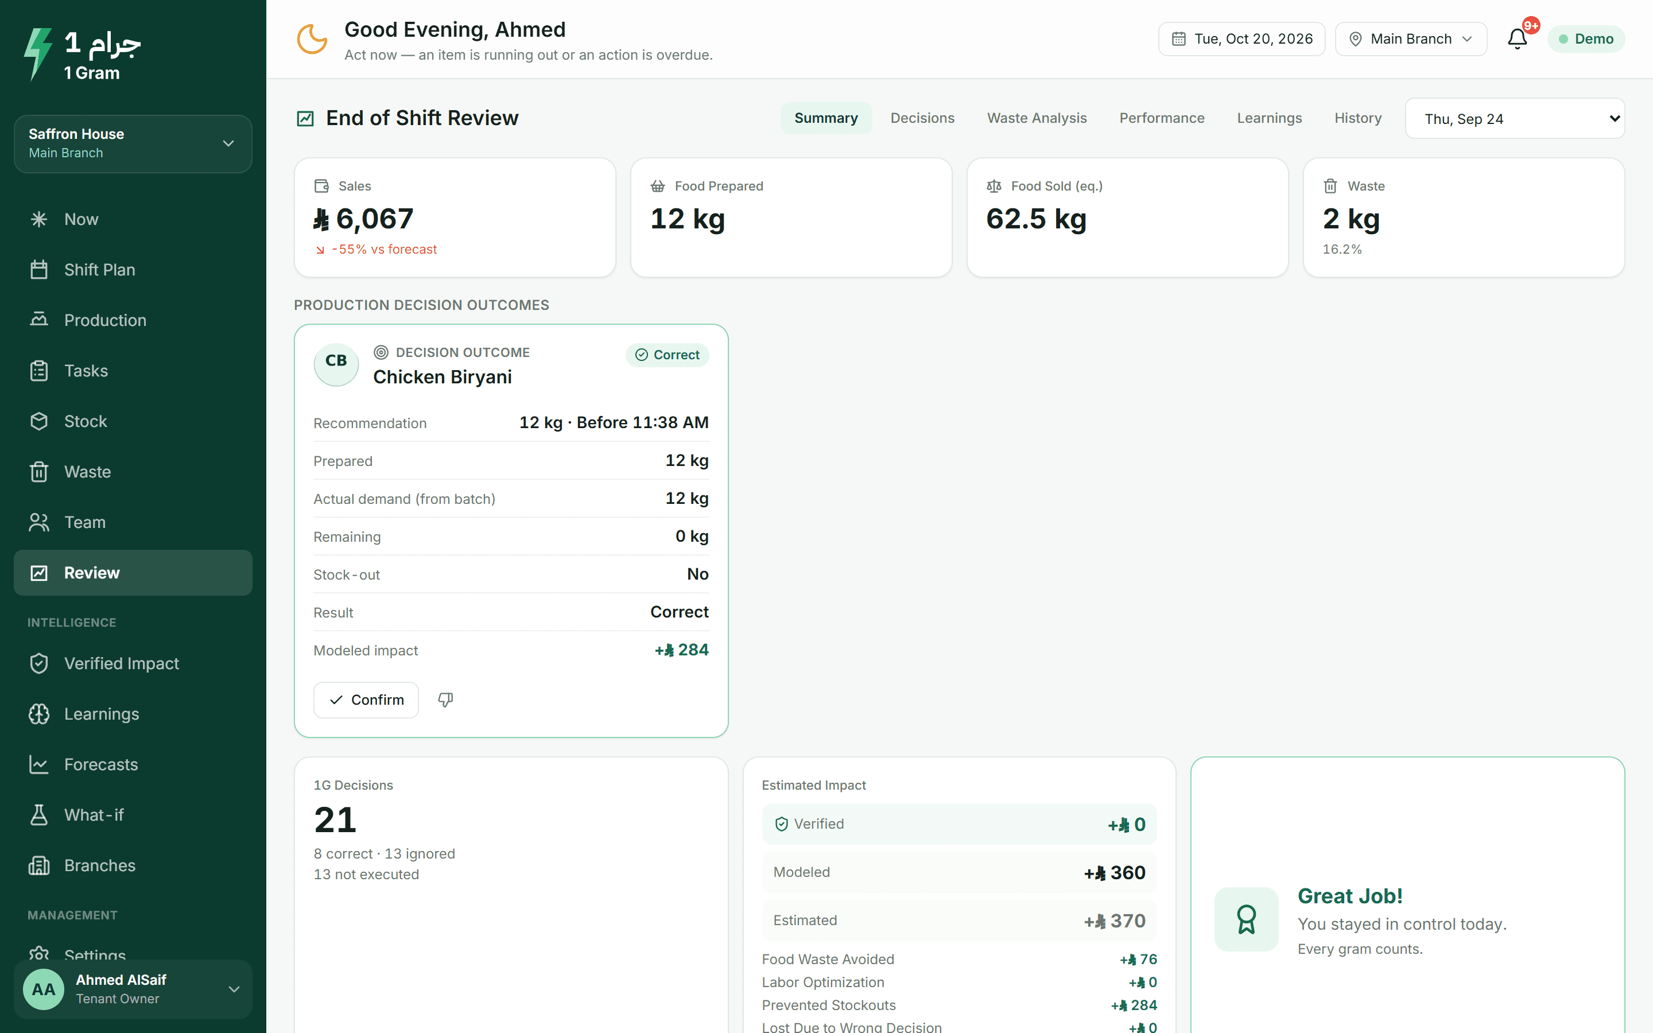Viewport: 1653px width, 1033px height.
Task: Open Verified Impact shield icon
Action: click(39, 663)
